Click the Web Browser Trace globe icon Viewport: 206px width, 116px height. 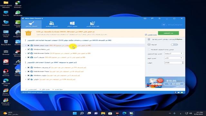click(32, 72)
